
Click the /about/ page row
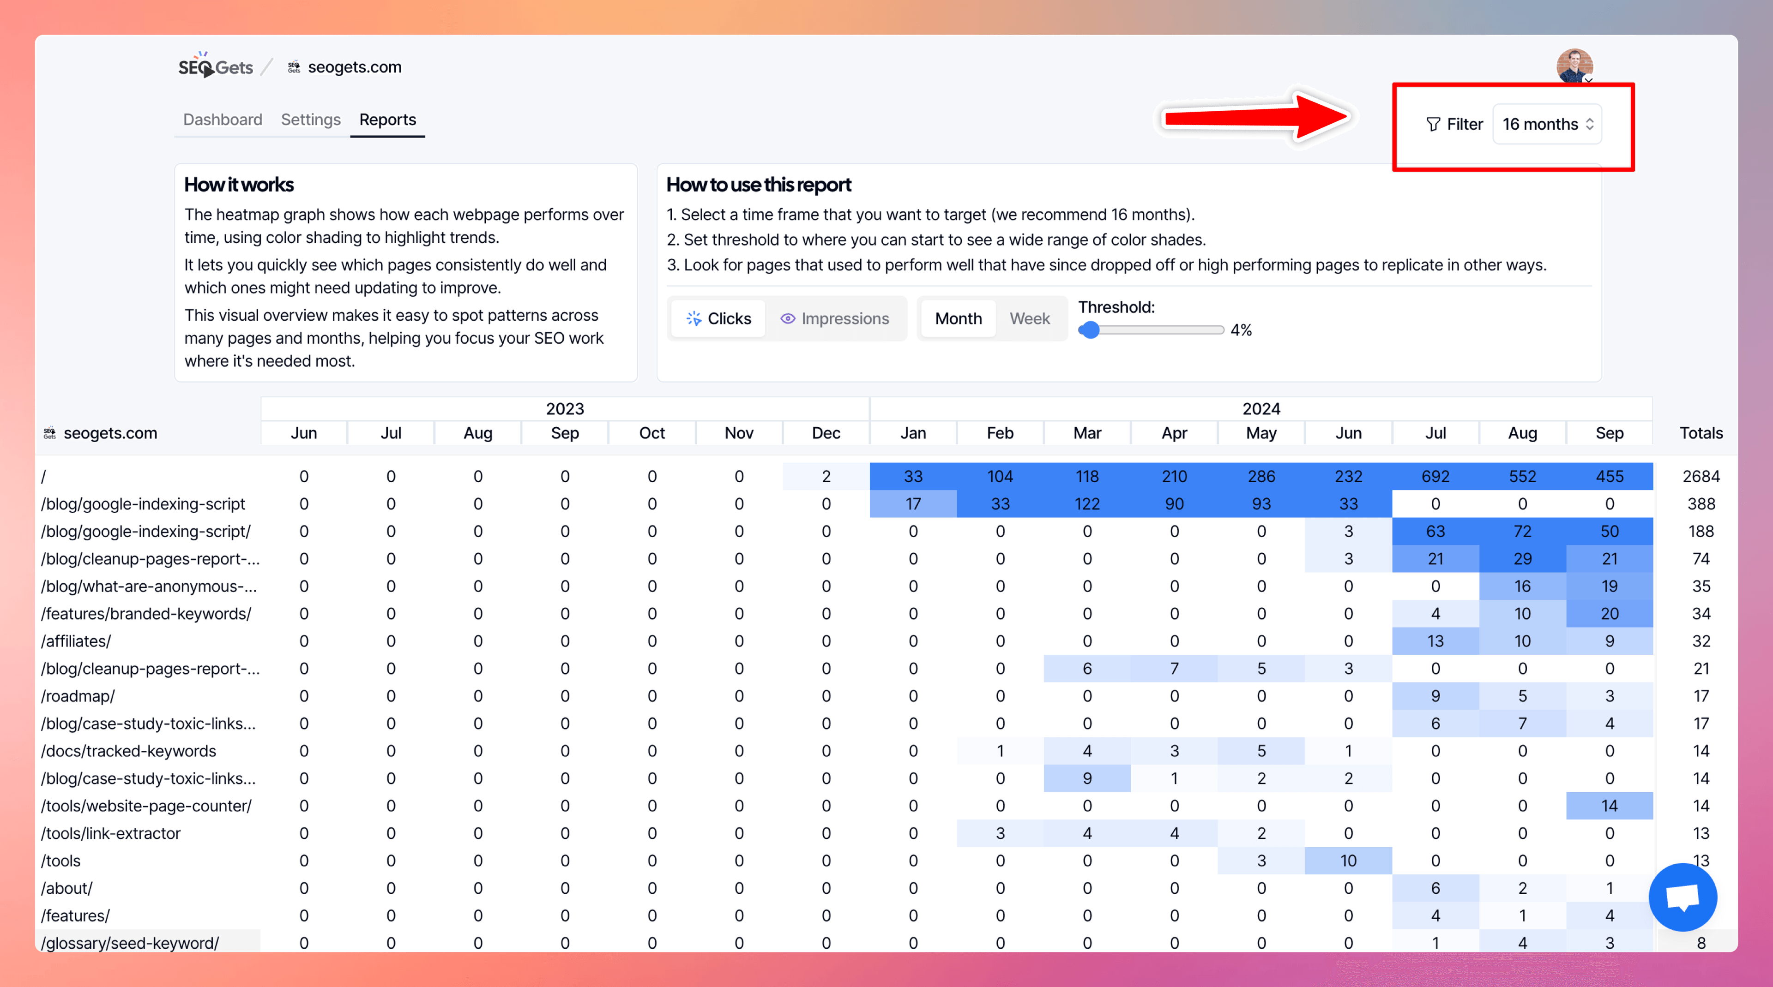(x=67, y=889)
